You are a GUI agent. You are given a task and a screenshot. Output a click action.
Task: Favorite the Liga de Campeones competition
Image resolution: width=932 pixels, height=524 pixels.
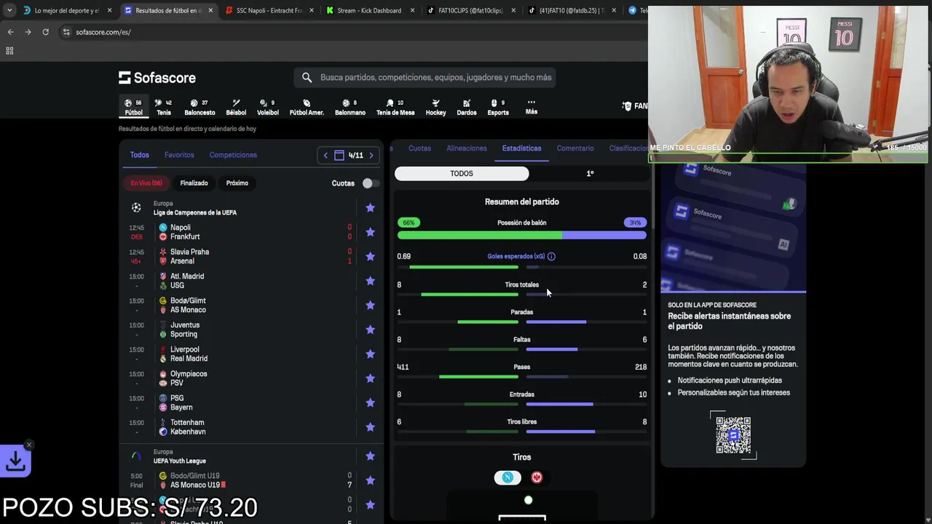click(x=370, y=208)
